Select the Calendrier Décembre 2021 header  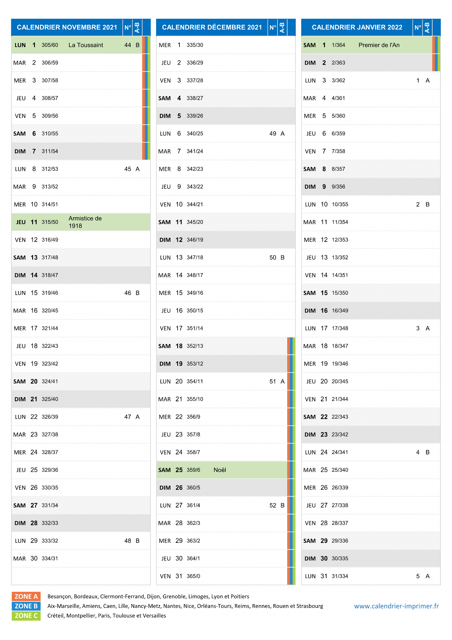tap(212, 27)
